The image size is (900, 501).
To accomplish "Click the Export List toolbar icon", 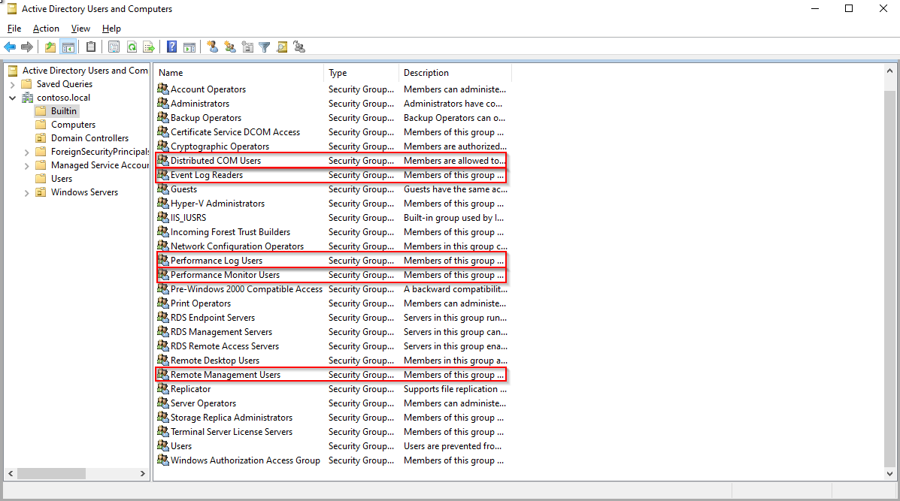I will [149, 47].
